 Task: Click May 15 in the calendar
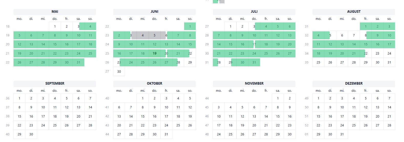point(55,44)
